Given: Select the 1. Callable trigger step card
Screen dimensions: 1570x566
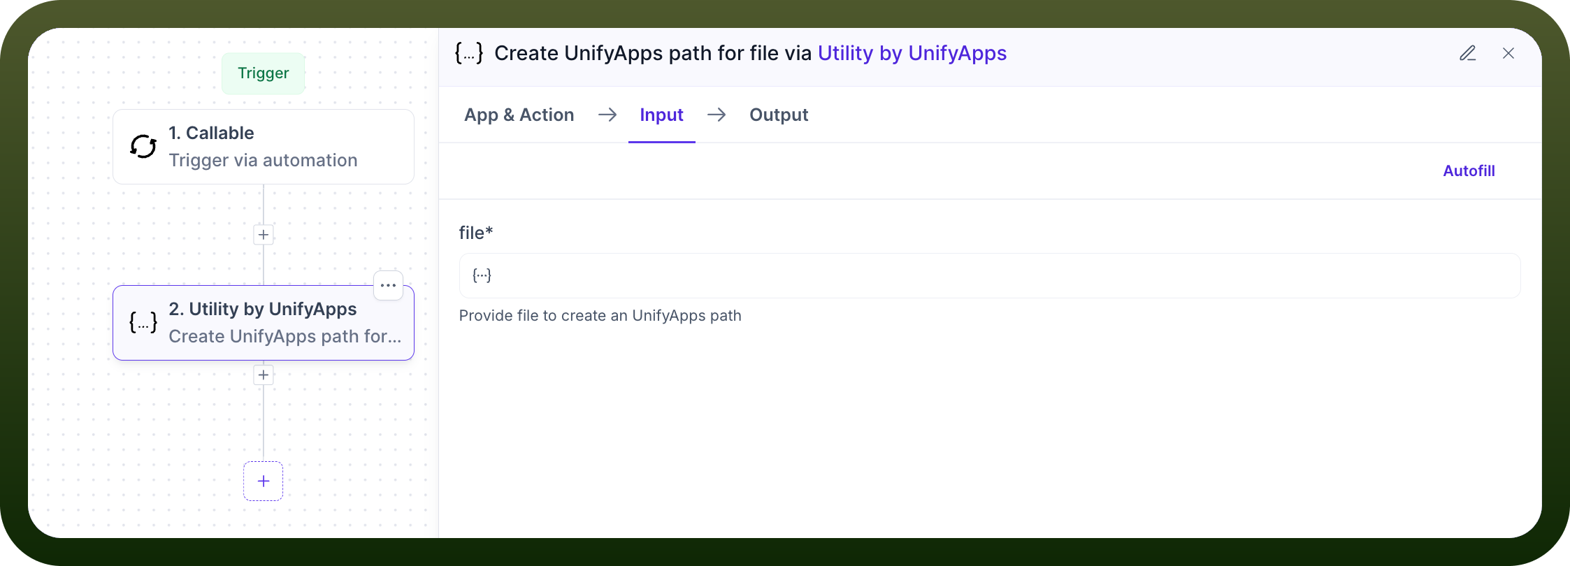Looking at the screenshot, I should [264, 147].
